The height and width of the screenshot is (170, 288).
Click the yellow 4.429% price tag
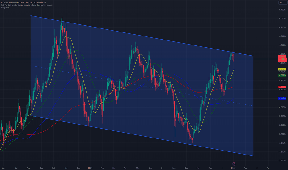(282, 69)
